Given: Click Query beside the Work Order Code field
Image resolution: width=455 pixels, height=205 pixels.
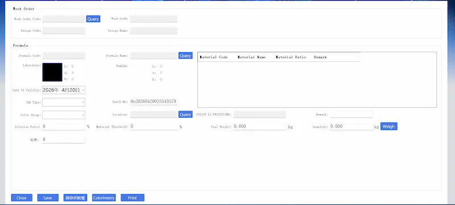Looking at the screenshot, I should pyautogui.click(x=93, y=19).
